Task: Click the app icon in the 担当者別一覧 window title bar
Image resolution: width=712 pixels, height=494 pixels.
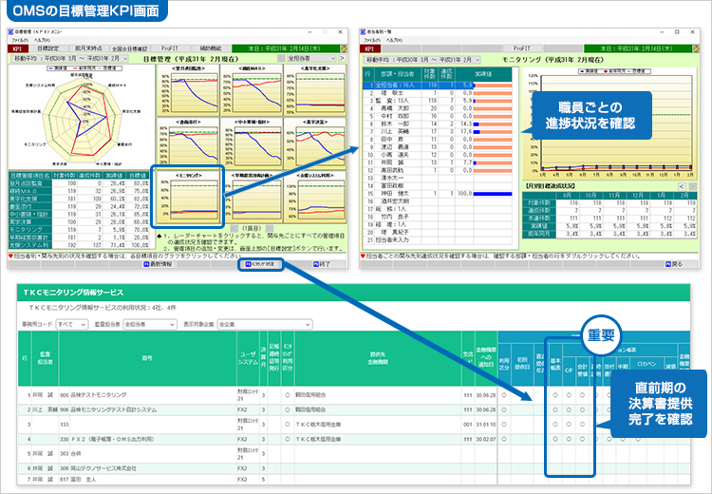Action: point(364,32)
